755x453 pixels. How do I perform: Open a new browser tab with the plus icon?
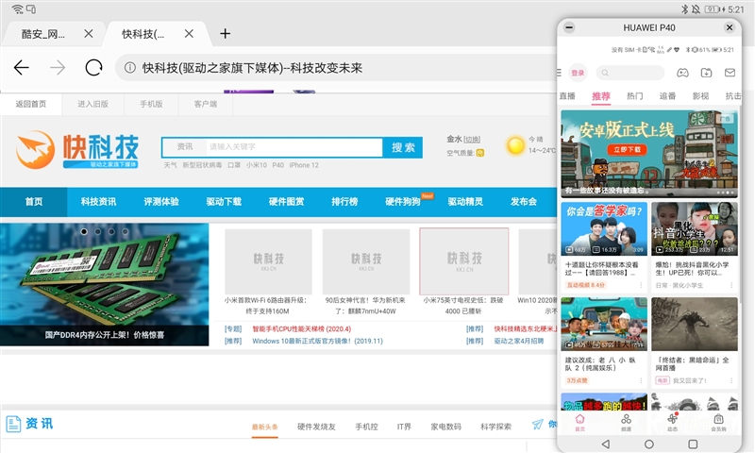[x=225, y=34]
